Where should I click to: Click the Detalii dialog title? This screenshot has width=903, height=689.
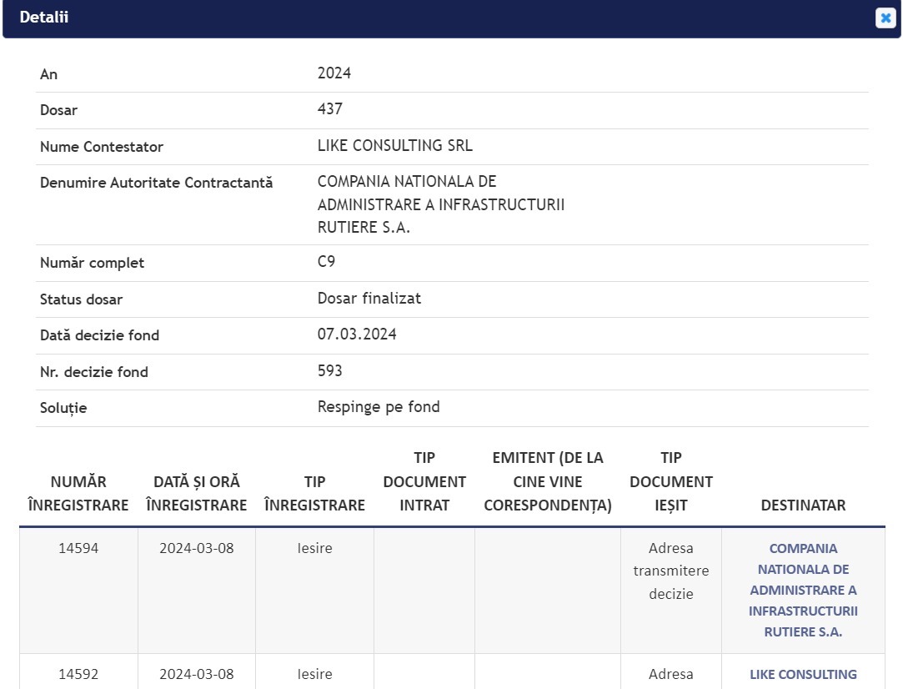coord(43,18)
